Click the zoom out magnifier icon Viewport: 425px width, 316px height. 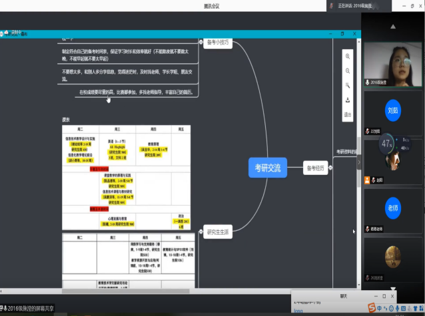[x=348, y=71]
